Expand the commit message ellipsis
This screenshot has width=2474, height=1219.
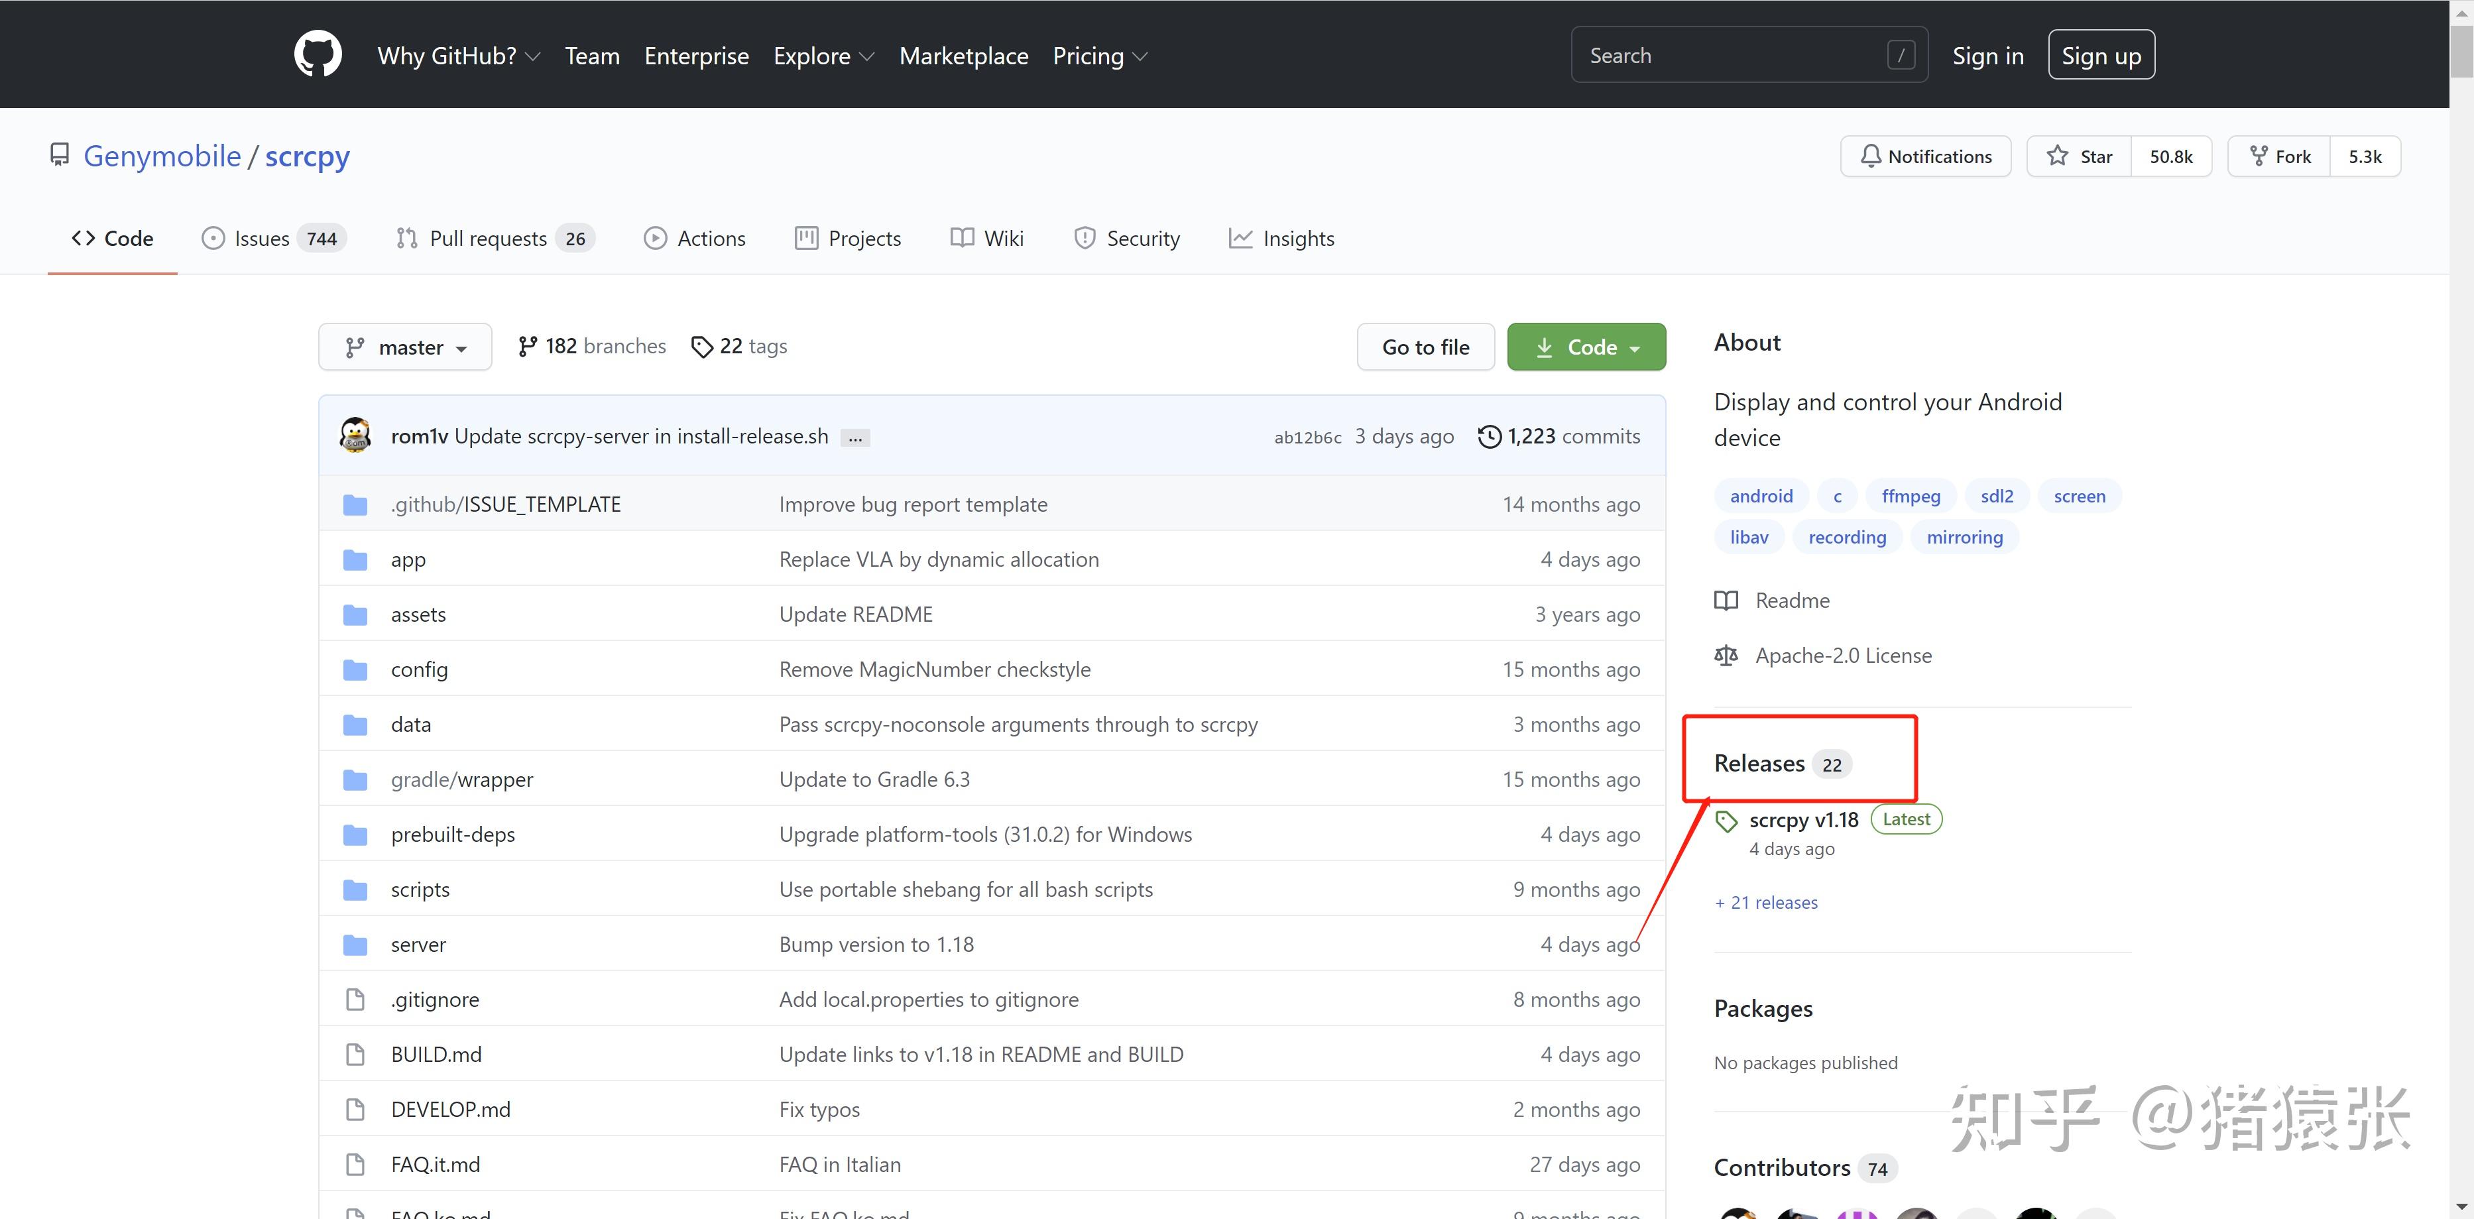[854, 438]
